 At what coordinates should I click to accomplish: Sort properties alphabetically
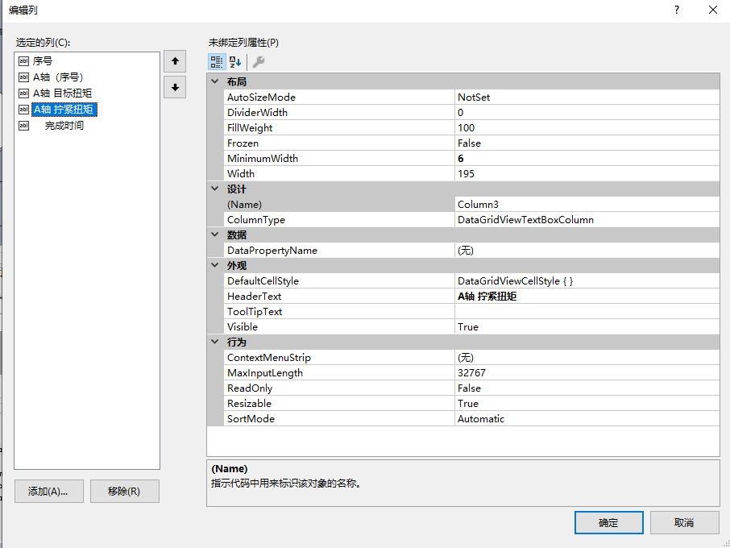pyautogui.click(x=234, y=61)
